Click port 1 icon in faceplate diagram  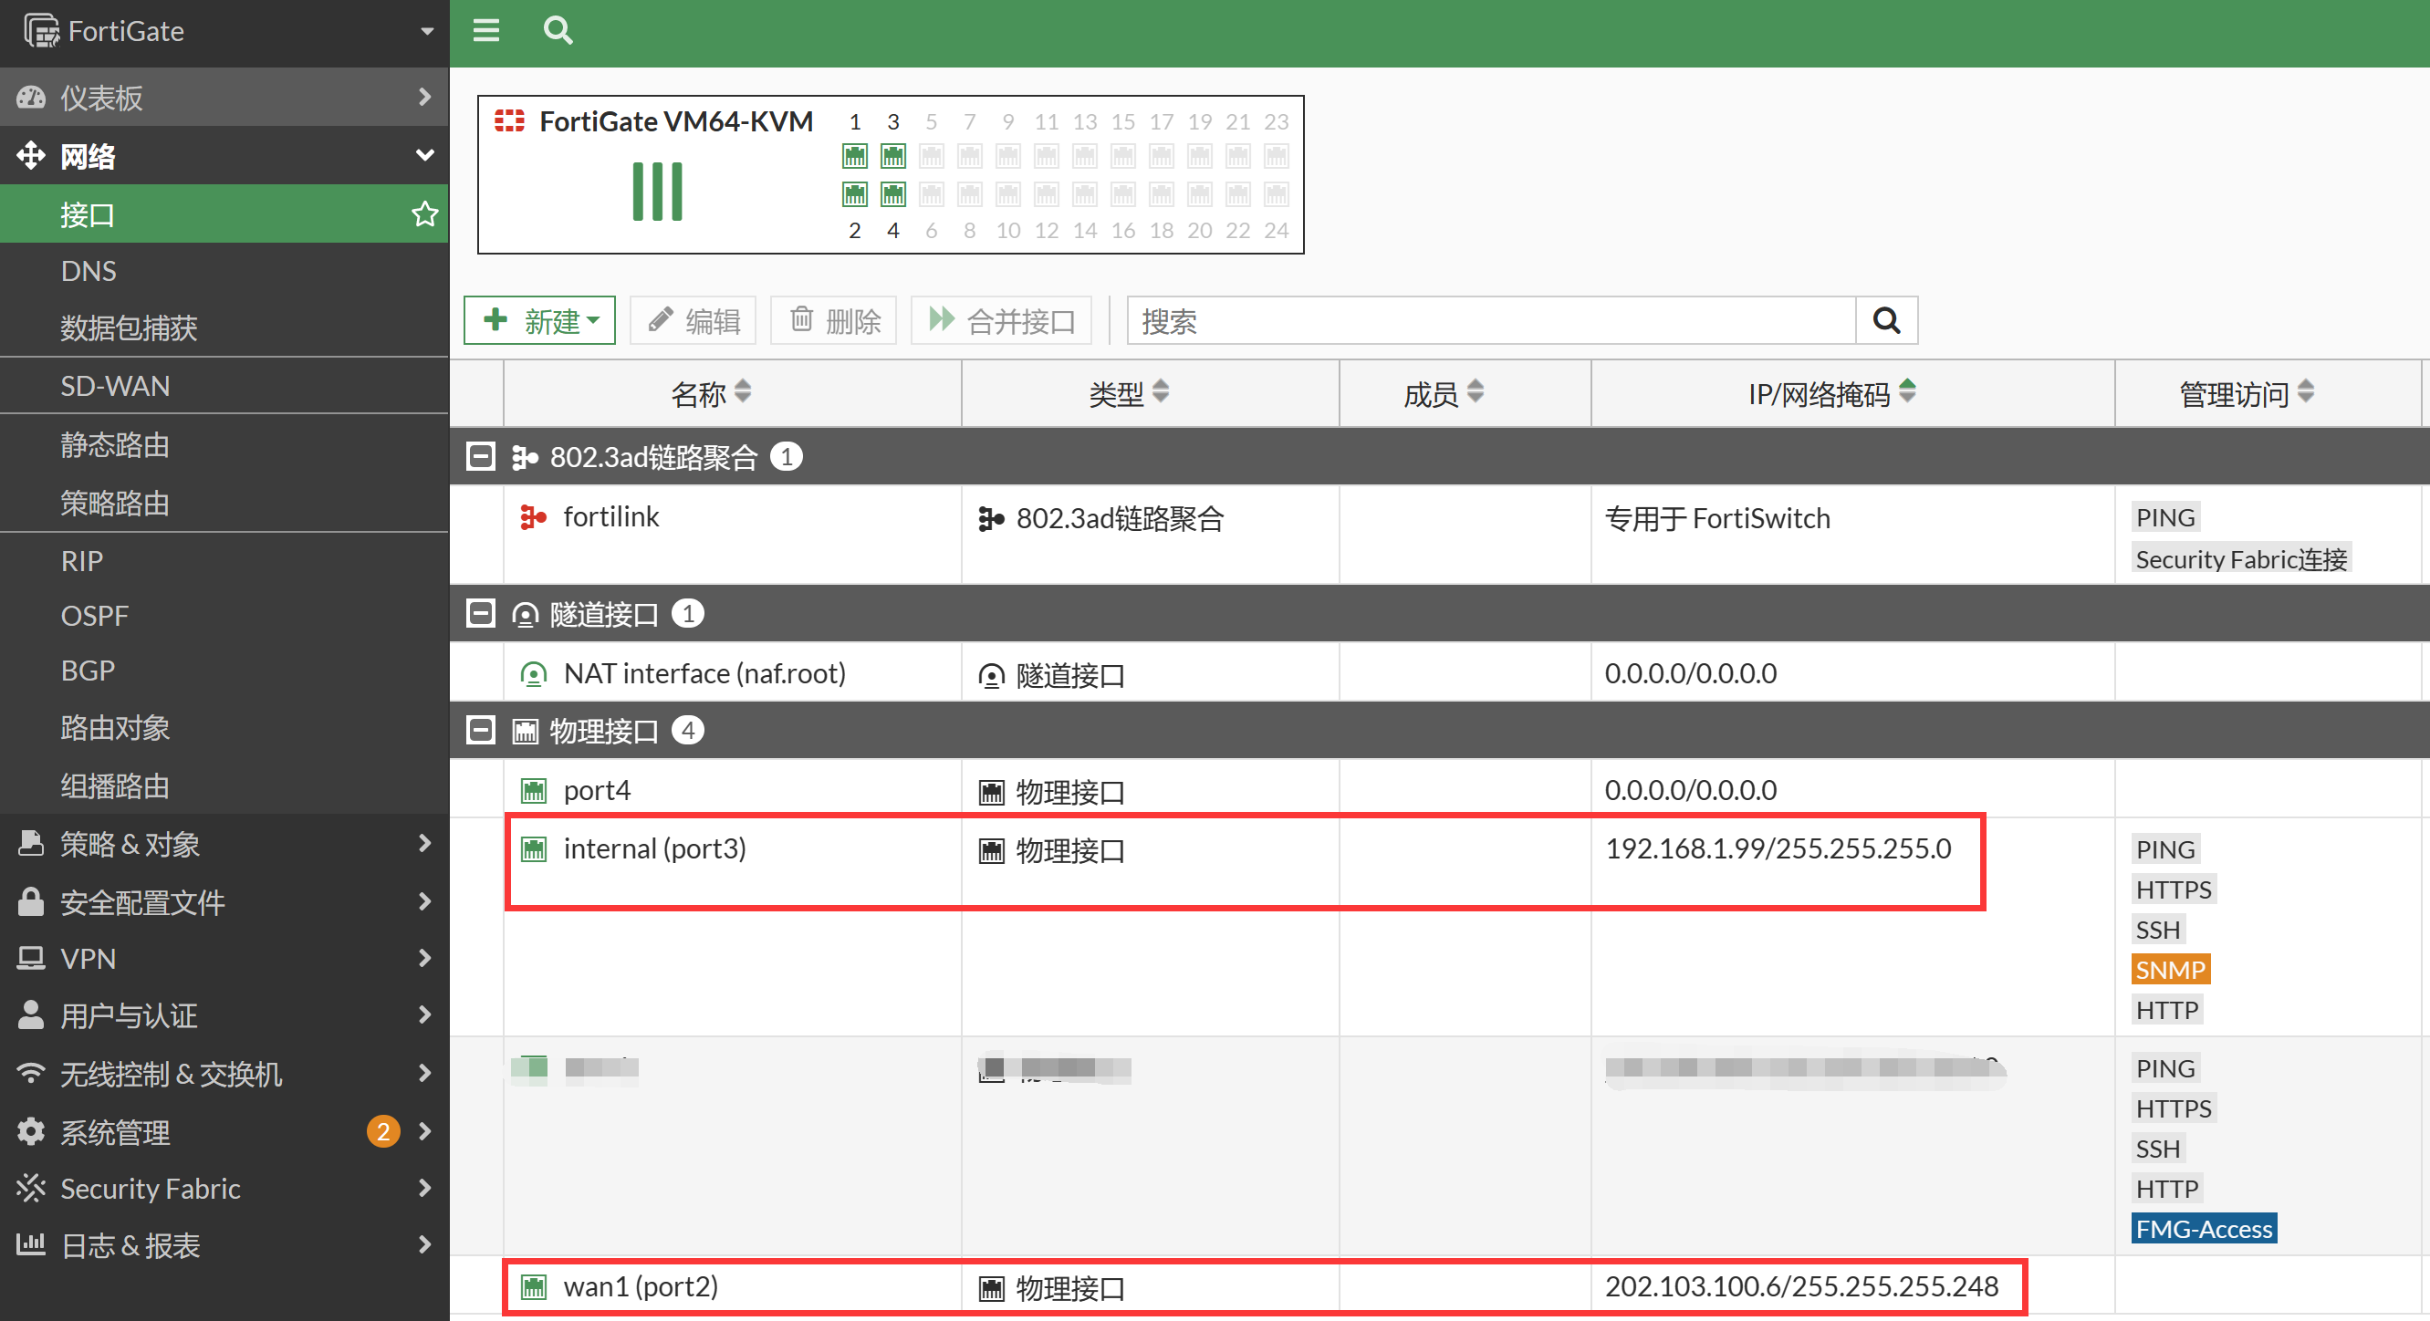pyautogui.click(x=855, y=156)
